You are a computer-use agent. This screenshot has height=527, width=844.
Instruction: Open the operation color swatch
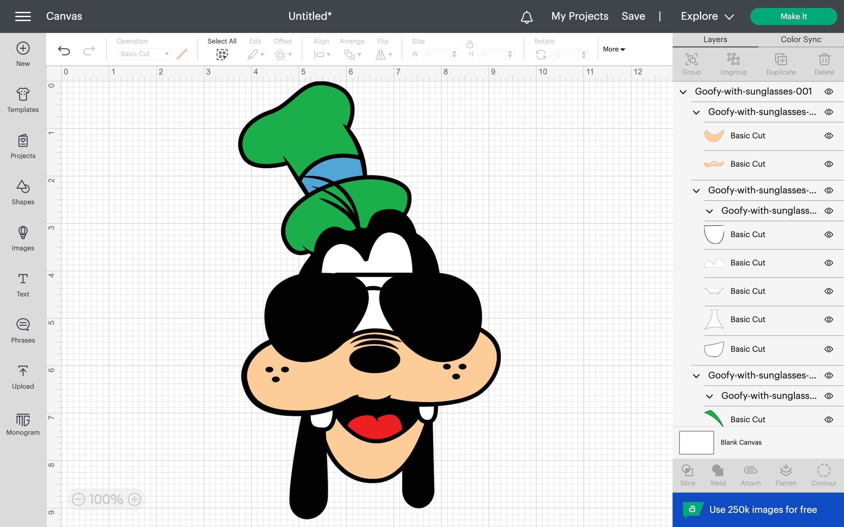[182, 54]
